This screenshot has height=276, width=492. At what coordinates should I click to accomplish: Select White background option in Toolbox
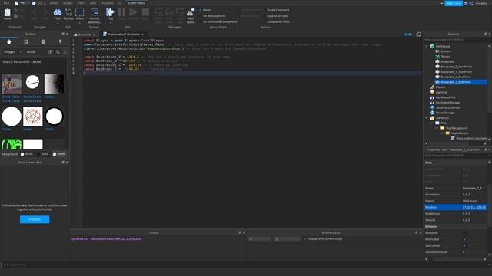[27, 154]
